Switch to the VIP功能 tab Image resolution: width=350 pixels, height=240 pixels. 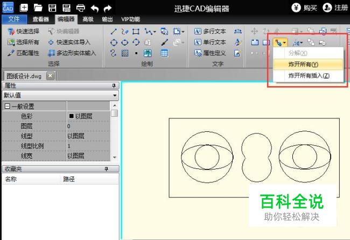click(131, 19)
